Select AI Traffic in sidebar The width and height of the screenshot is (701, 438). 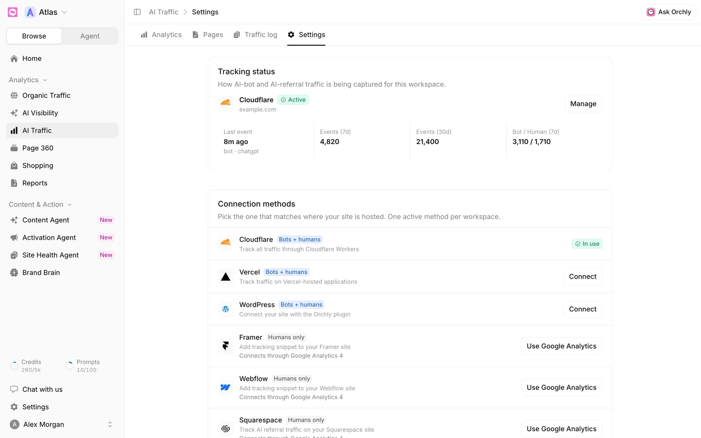coord(62,131)
